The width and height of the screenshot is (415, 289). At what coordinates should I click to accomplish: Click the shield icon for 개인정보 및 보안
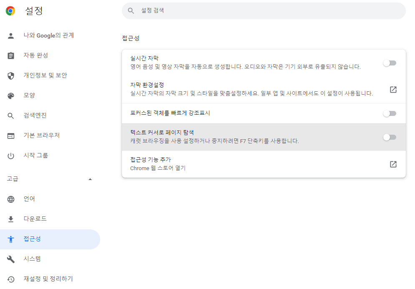click(11, 75)
